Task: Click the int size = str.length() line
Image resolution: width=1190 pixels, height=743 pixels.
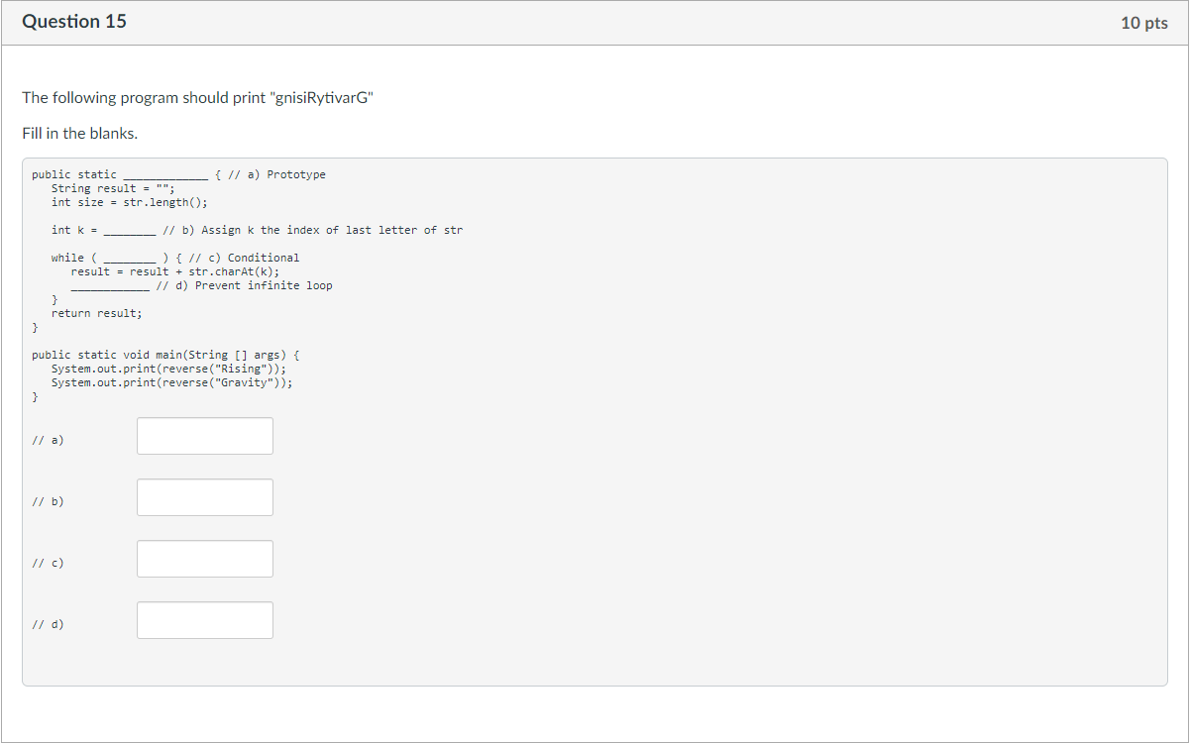Action: tap(130, 202)
